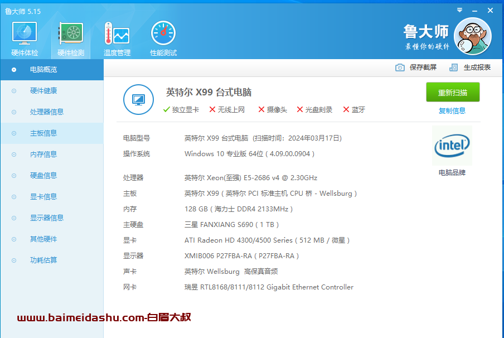The image size is (504, 338).
Task: Click the ATI Radeon HD 4300/4500 Series value
Action: pos(267,240)
